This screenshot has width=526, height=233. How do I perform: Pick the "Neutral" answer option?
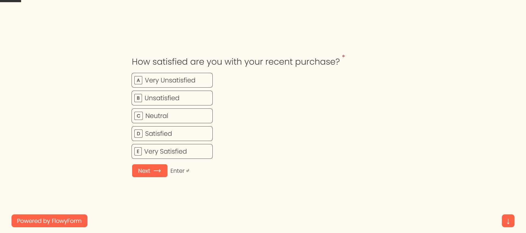(172, 116)
